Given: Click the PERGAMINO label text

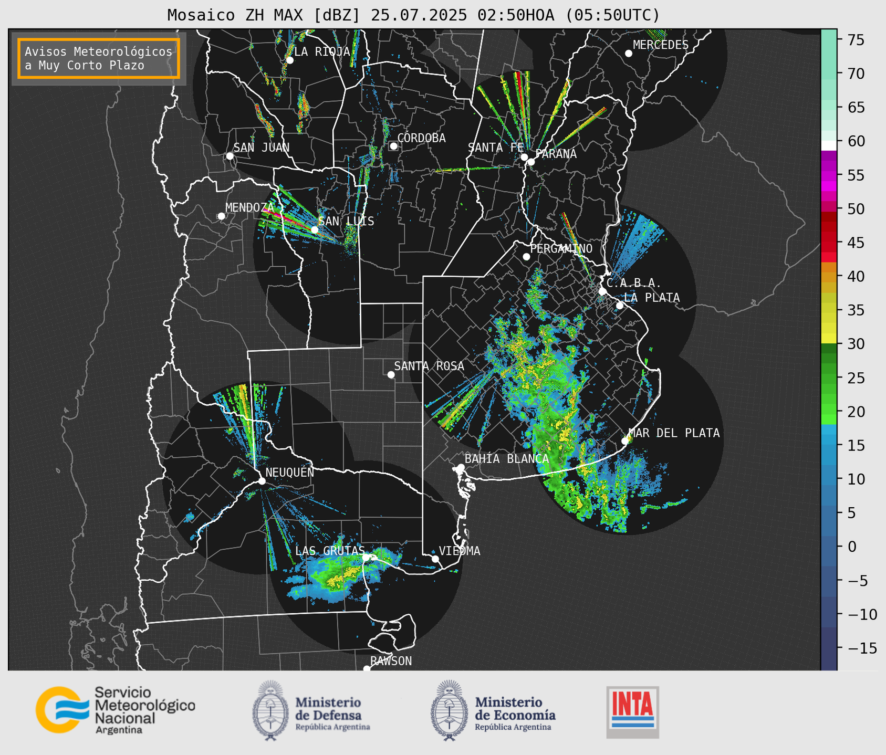Looking at the screenshot, I should pos(561,248).
